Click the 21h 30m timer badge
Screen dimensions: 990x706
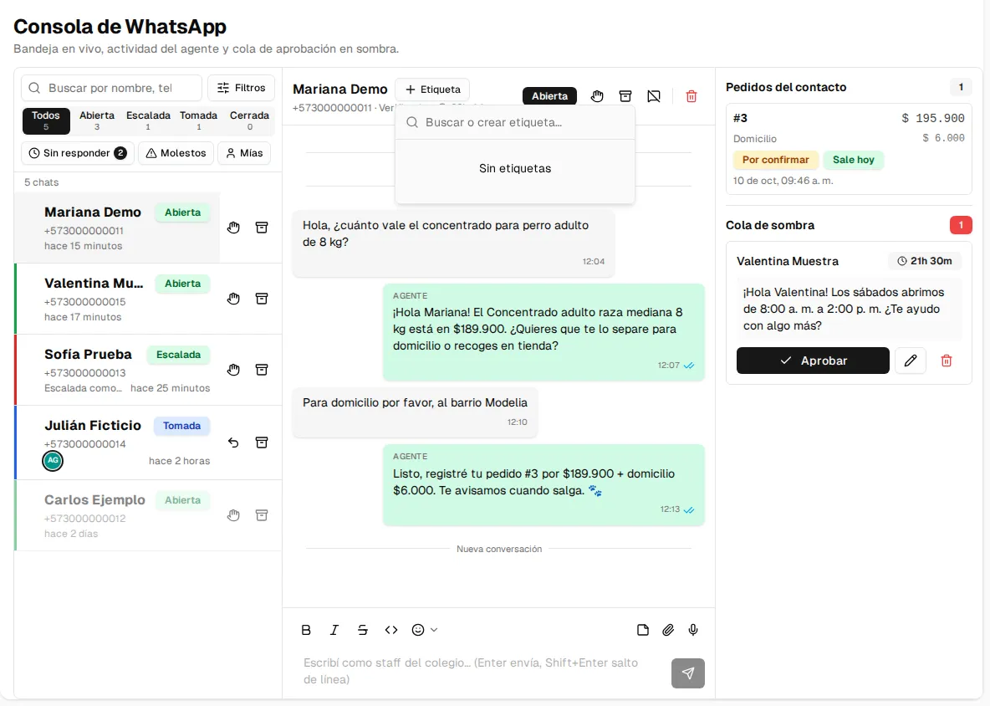(x=925, y=261)
